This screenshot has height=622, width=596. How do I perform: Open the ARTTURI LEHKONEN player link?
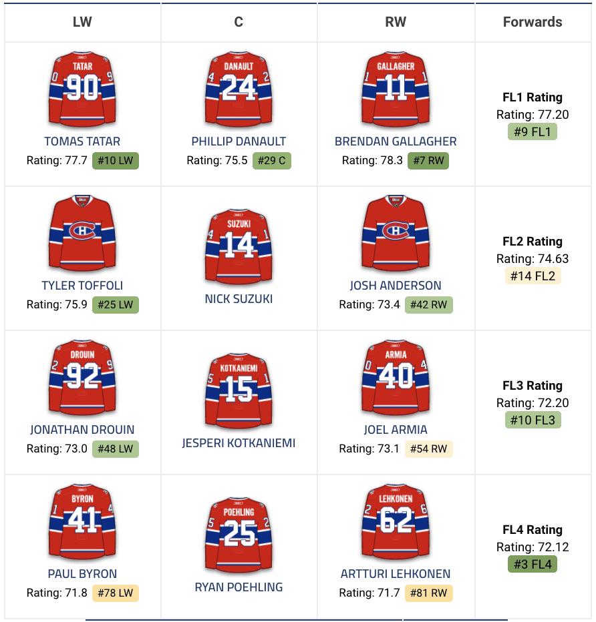point(396,574)
